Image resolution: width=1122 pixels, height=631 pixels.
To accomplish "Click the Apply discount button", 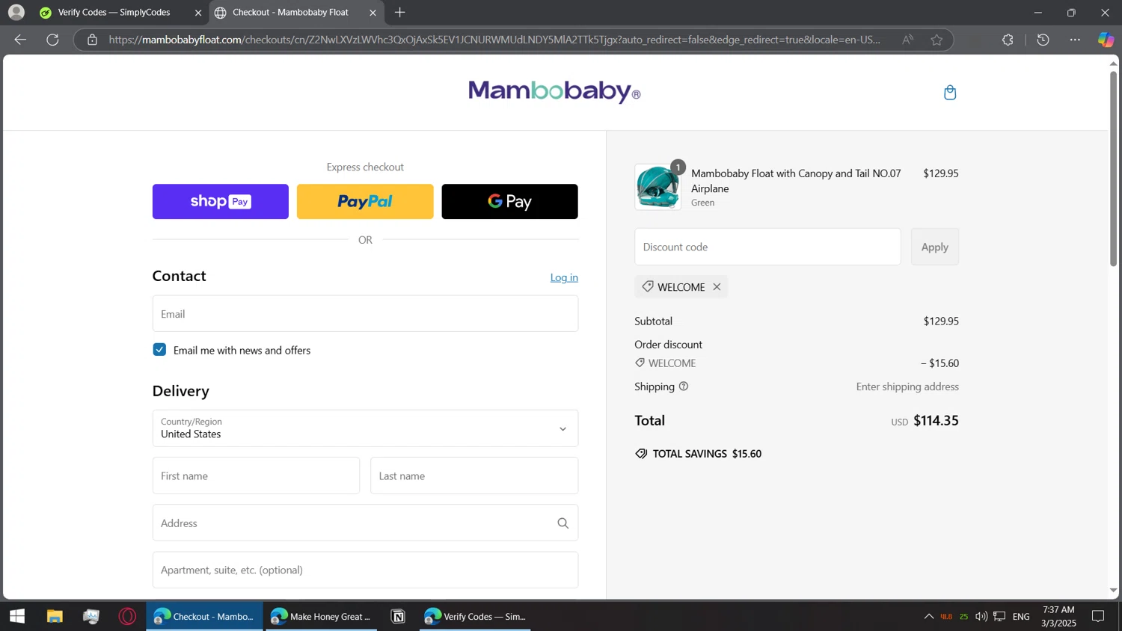I will [x=935, y=247].
